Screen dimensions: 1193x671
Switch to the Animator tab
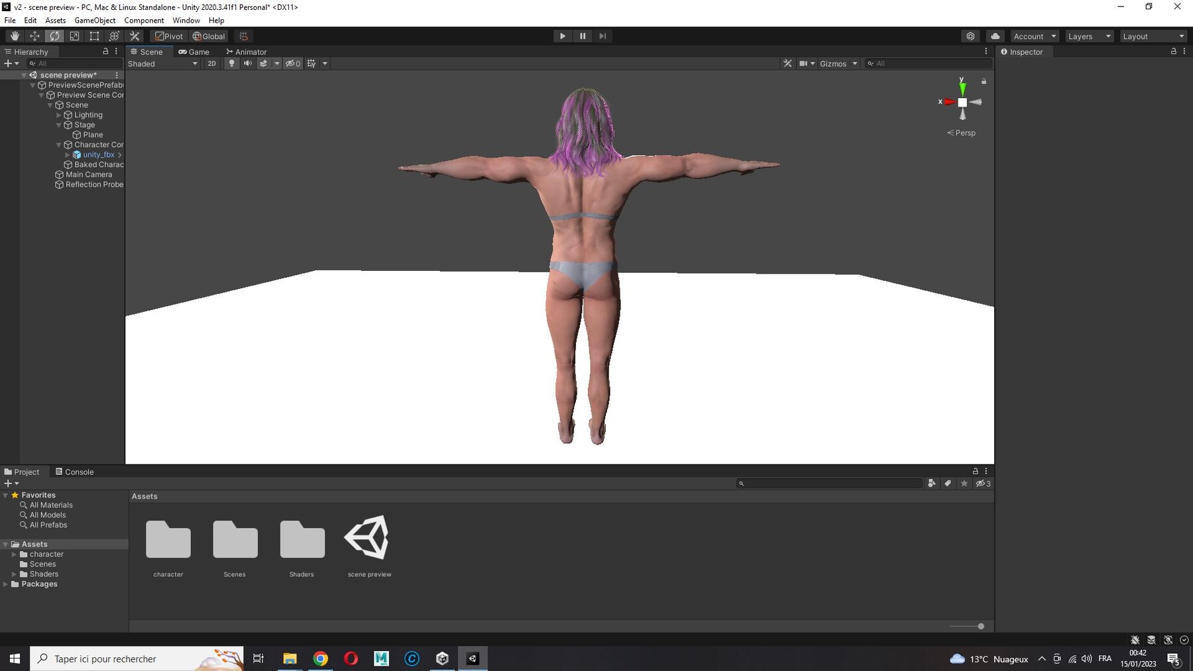coord(247,52)
